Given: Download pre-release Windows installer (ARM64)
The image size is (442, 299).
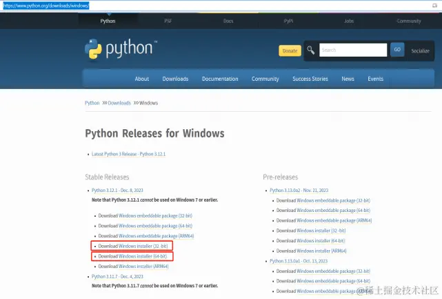Looking at the screenshot, I should (x=321, y=251).
